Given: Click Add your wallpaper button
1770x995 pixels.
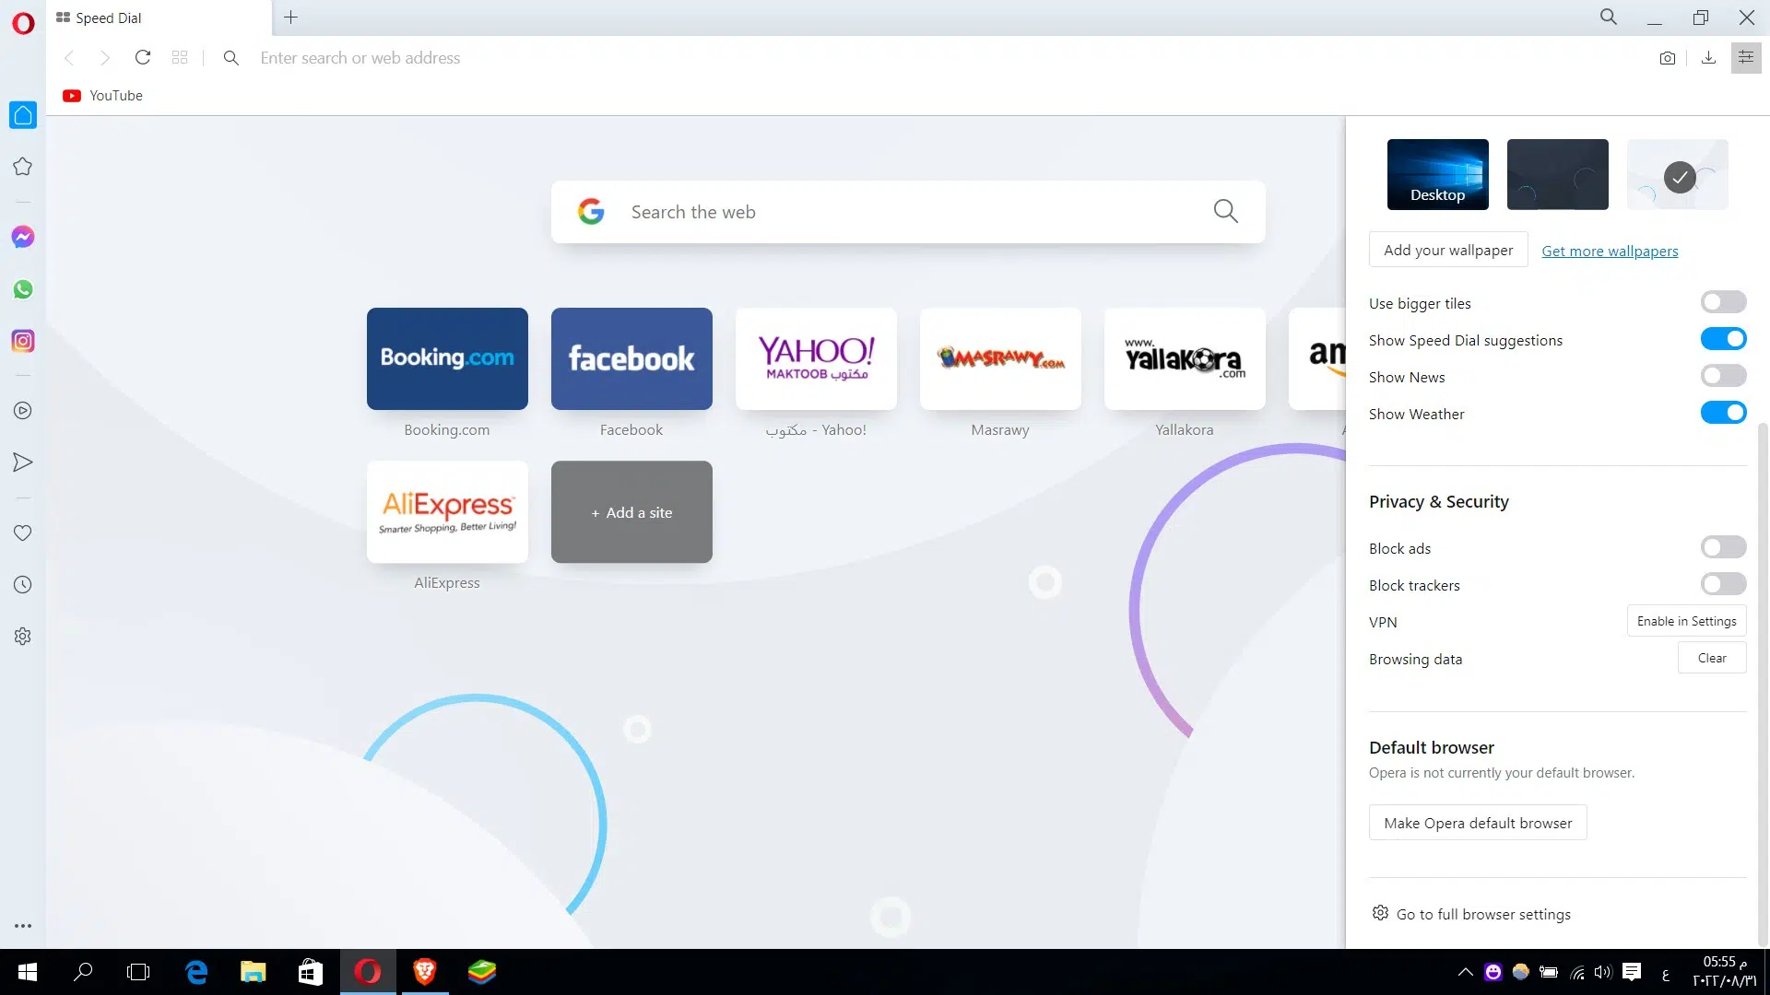Looking at the screenshot, I should [x=1448, y=250].
